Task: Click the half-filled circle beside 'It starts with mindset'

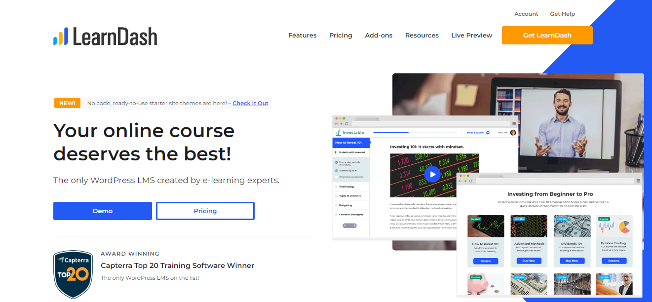Action: point(336,152)
